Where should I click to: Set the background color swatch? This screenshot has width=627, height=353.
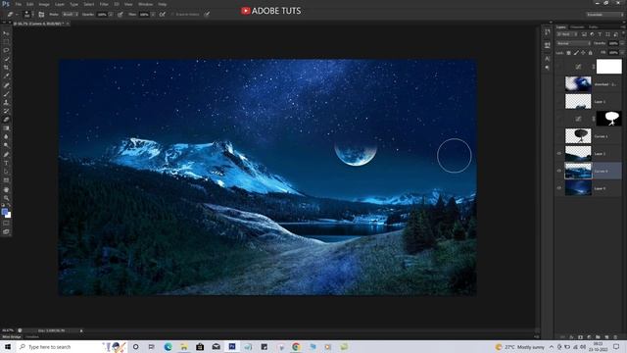(8, 215)
